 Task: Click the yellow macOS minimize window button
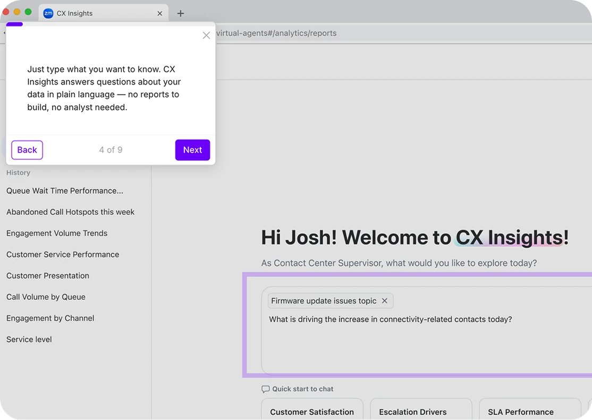pos(17,12)
